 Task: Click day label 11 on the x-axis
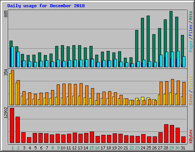69,148
